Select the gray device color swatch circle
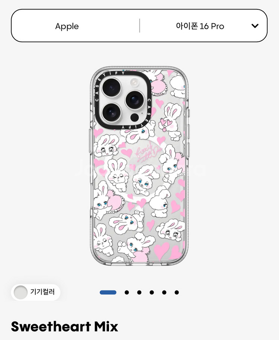Viewport: 279px width, 340px height. 20,292
